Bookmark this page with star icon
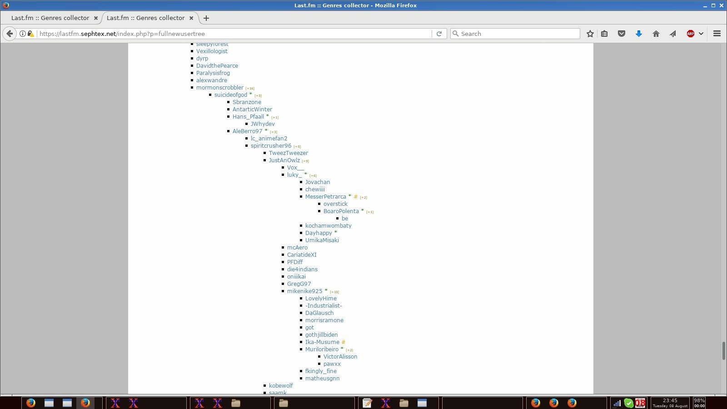 click(590, 34)
